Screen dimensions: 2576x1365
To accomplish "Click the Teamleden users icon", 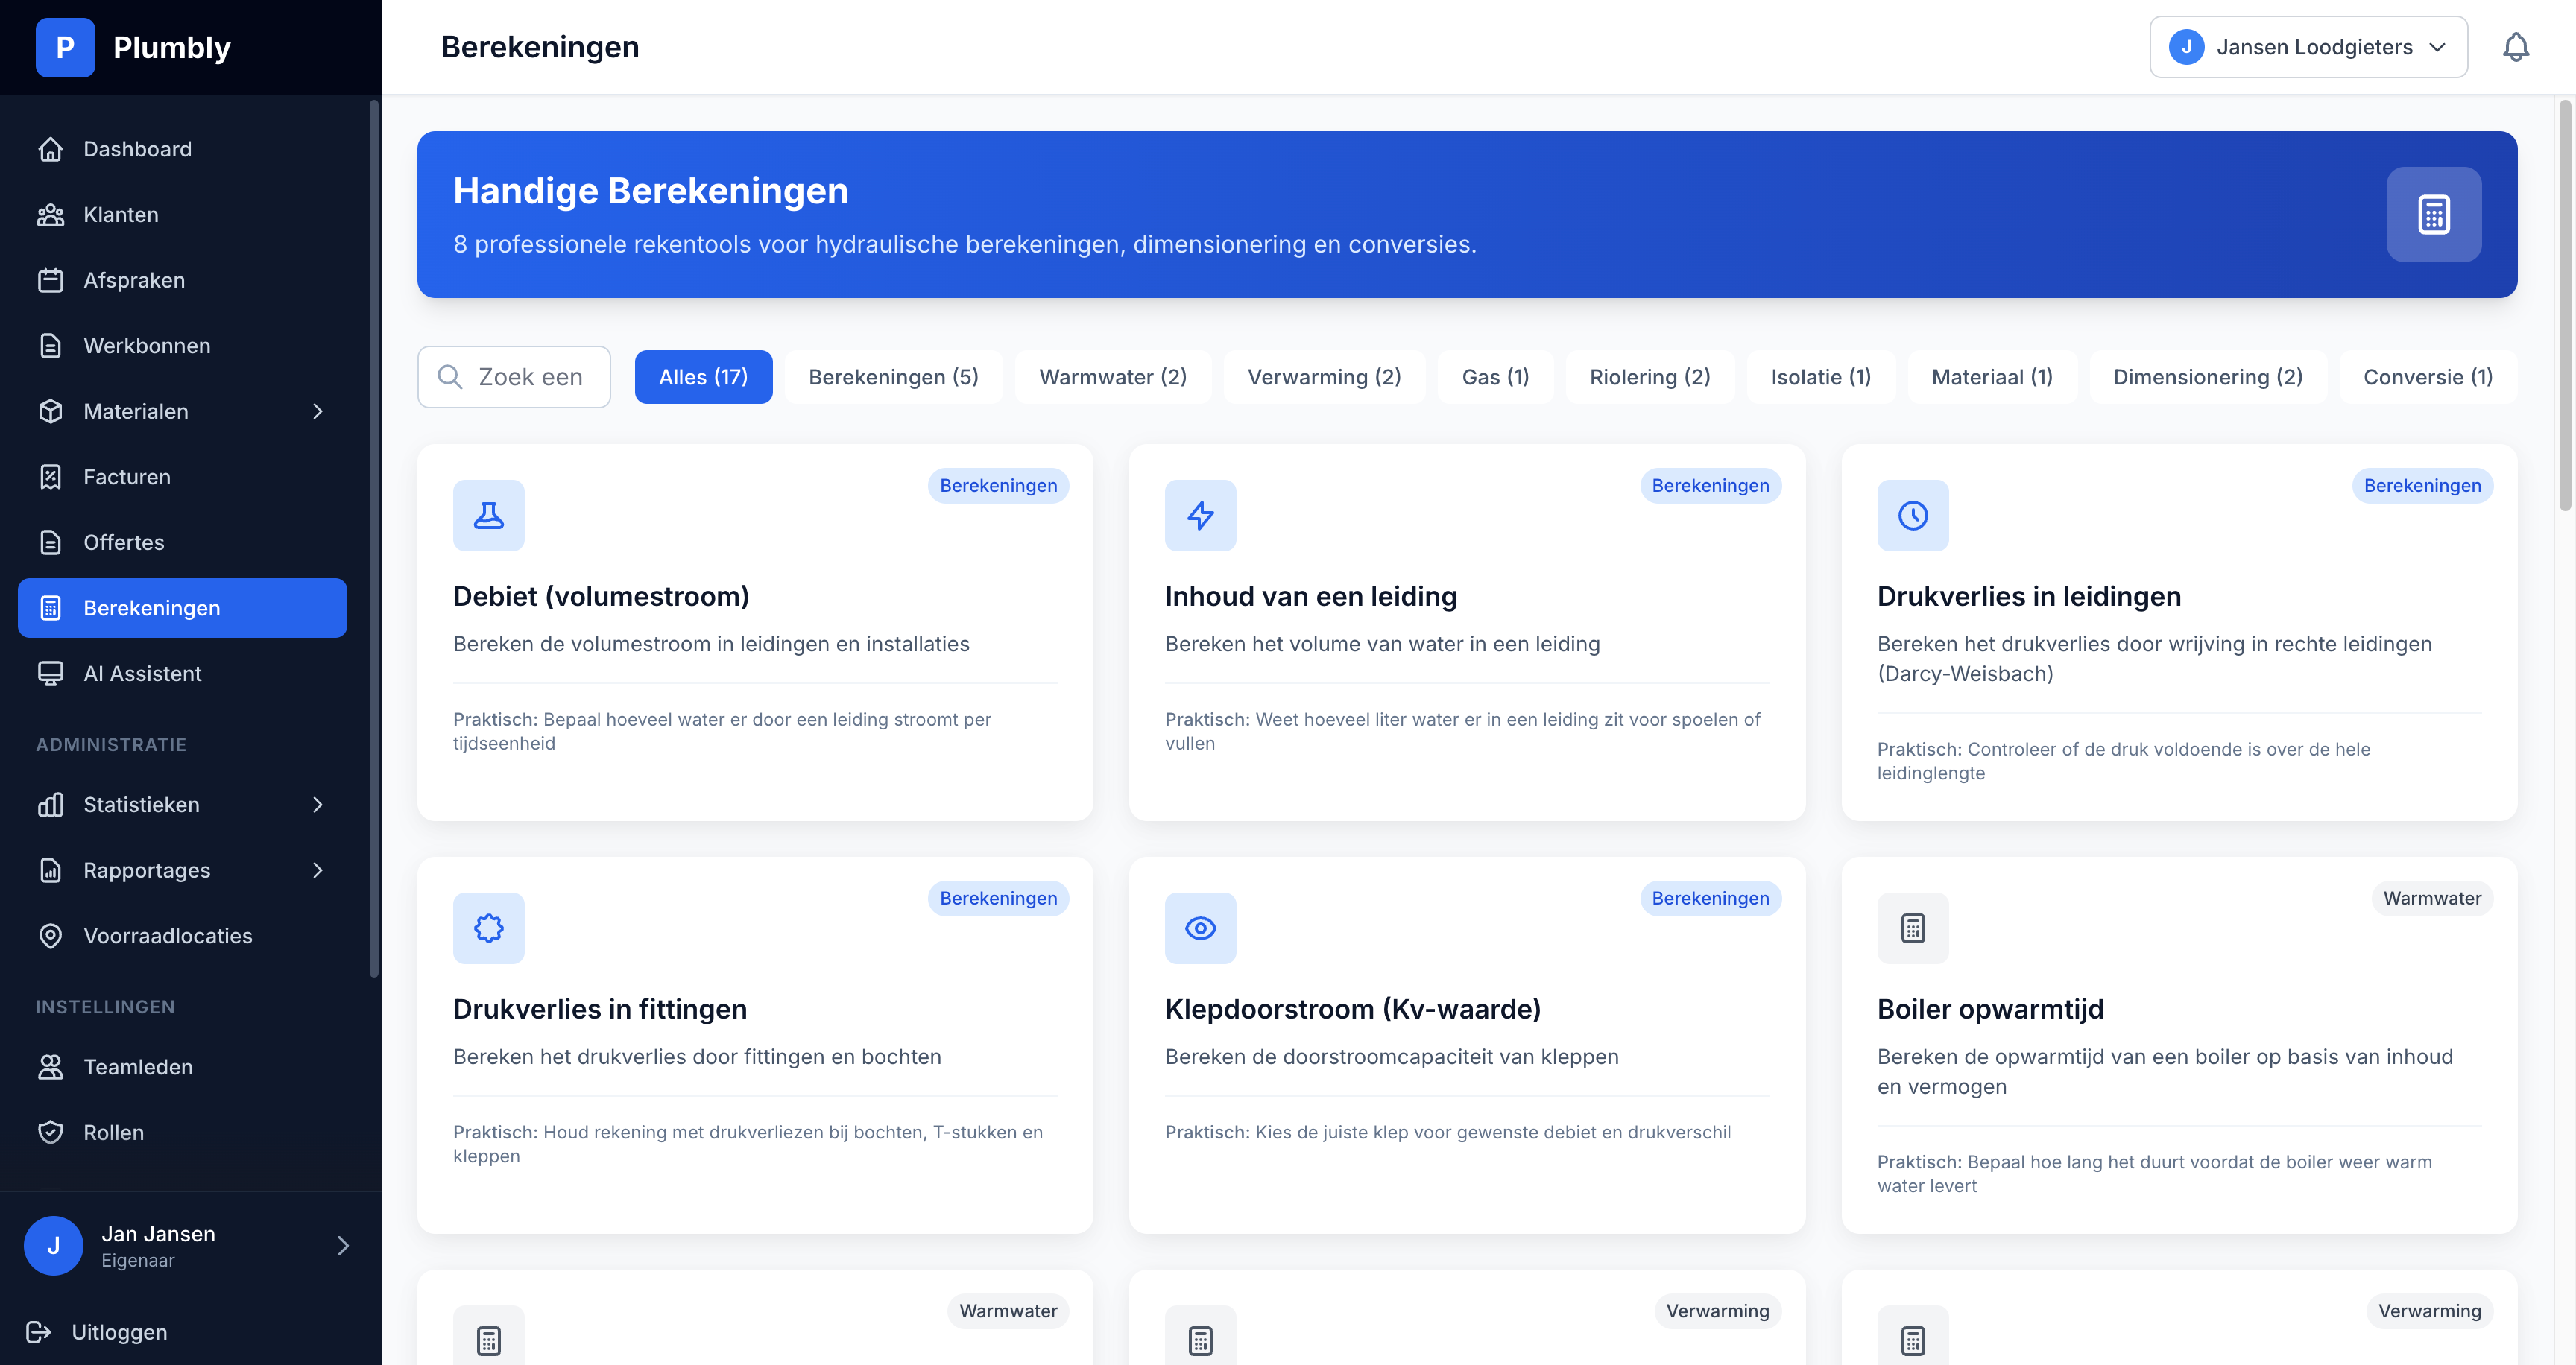I will (x=50, y=1067).
